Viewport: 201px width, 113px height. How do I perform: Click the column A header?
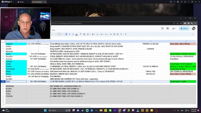[x=16, y=41]
